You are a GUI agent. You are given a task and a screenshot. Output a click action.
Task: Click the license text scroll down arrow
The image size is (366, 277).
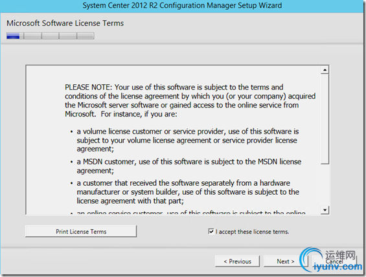click(325, 210)
